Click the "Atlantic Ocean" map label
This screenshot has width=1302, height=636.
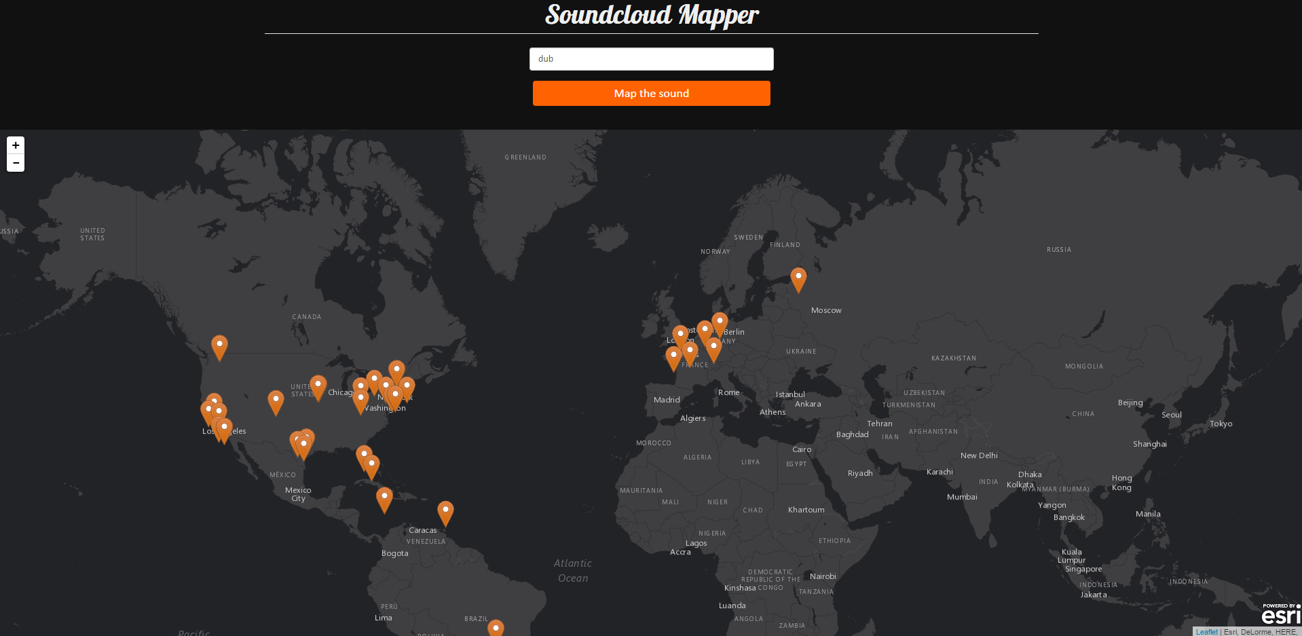pyautogui.click(x=573, y=571)
